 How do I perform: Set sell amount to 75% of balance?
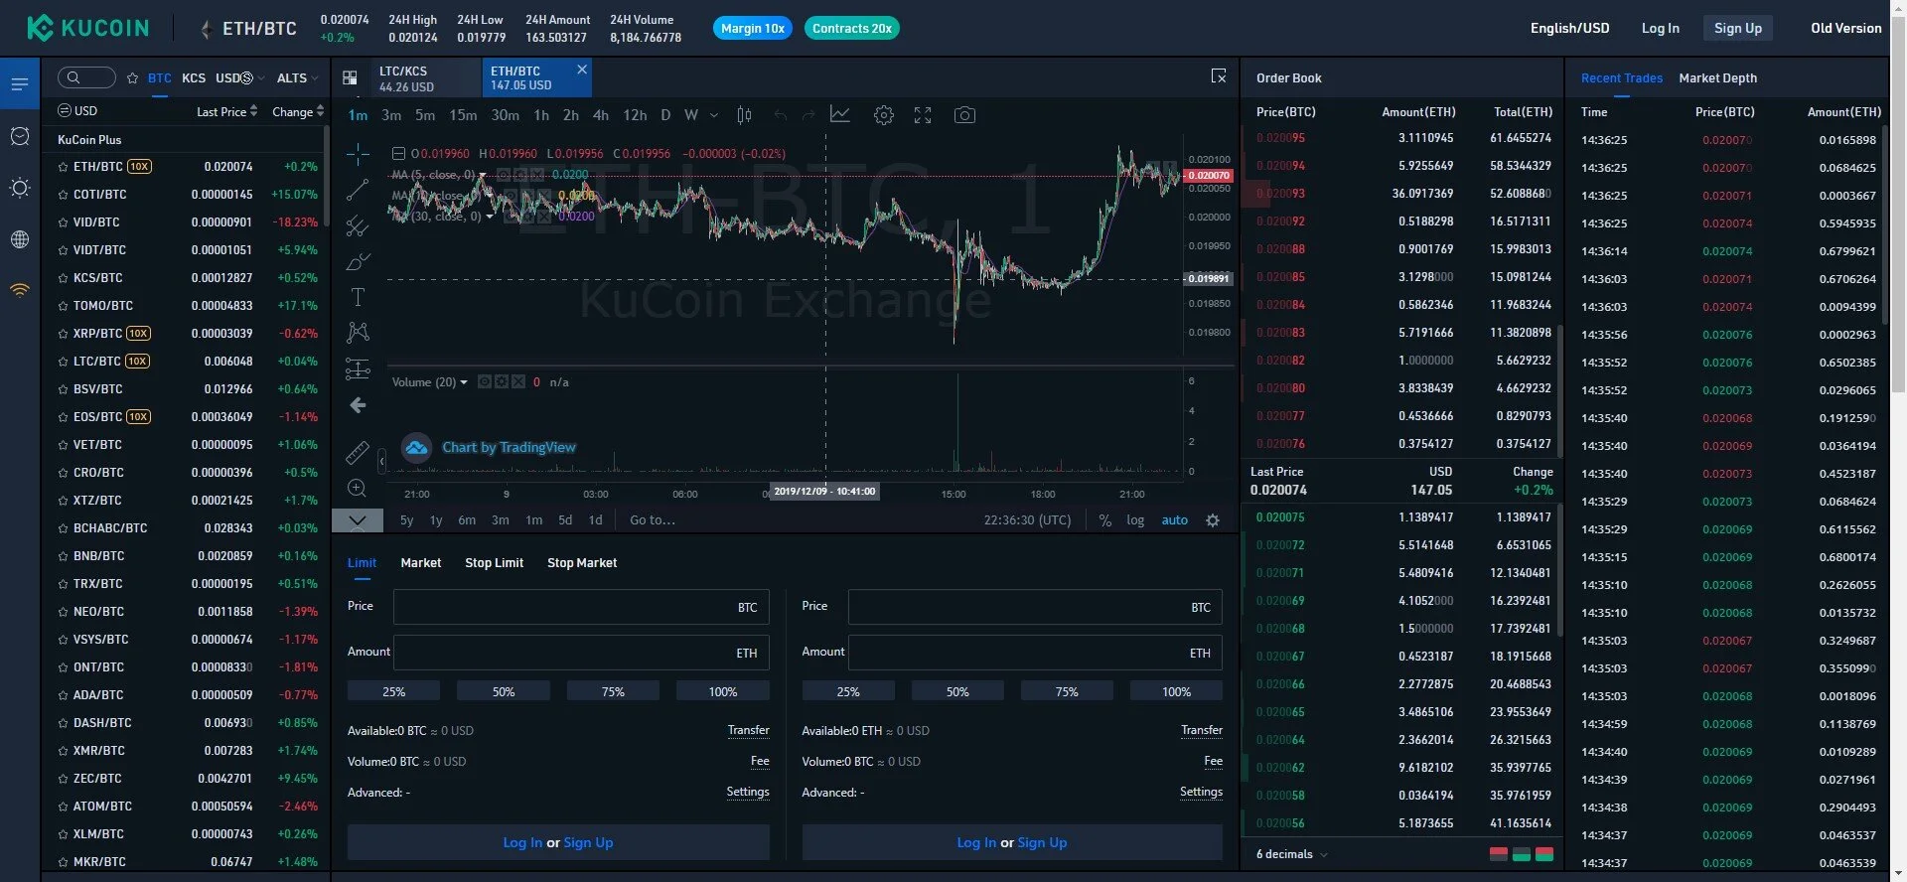(1067, 691)
